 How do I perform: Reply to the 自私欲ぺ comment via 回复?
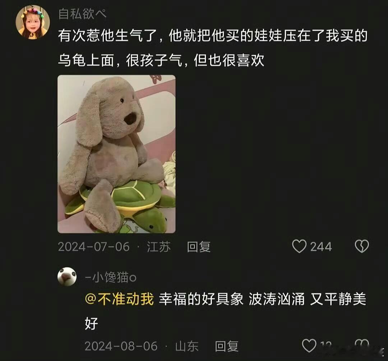point(199,247)
